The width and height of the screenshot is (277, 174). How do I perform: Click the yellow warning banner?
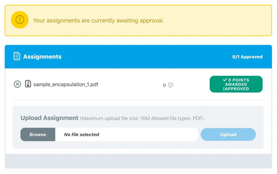tap(138, 20)
